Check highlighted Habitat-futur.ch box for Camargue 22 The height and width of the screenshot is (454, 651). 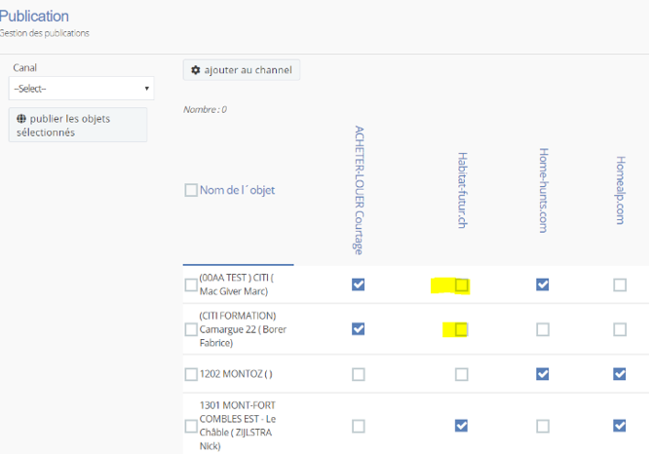point(461,330)
